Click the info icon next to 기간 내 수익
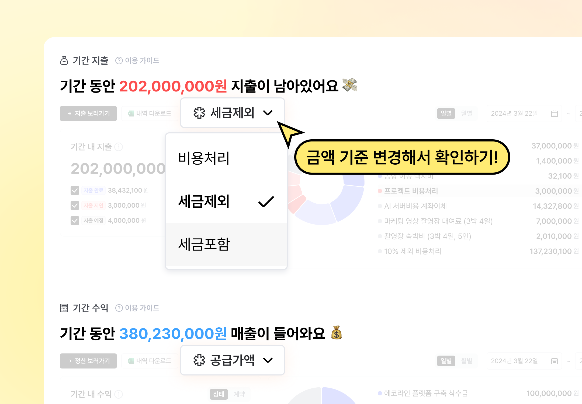Screen dimensions: 582x404 119,394
